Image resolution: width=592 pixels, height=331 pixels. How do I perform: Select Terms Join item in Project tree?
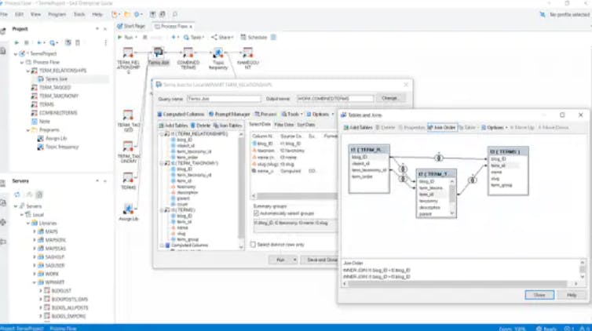(x=57, y=79)
